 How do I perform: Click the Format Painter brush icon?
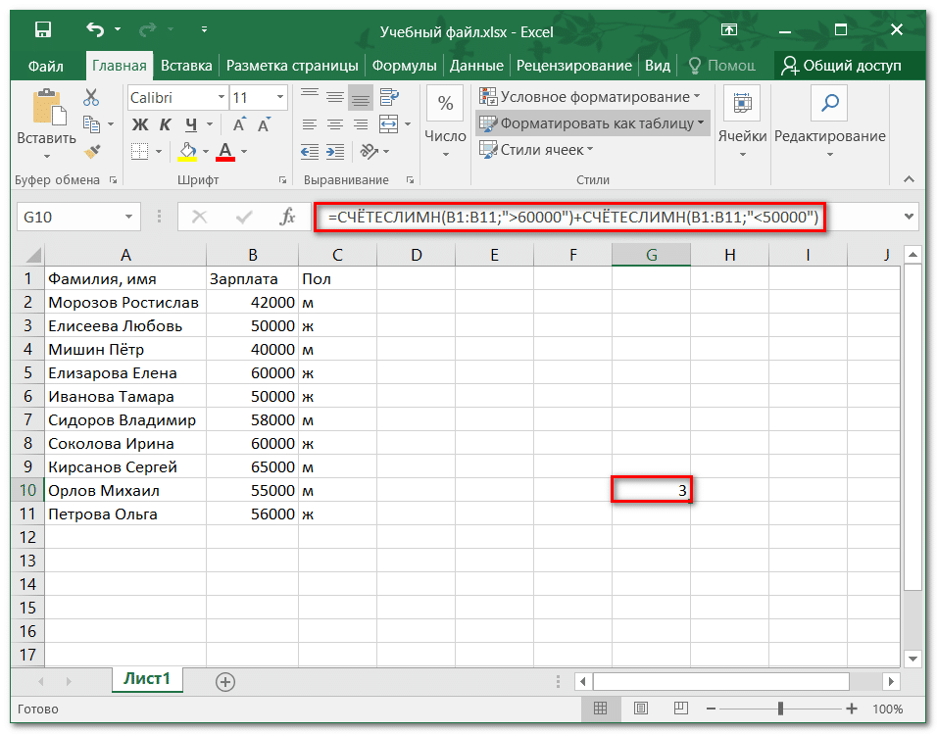tap(91, 151)
